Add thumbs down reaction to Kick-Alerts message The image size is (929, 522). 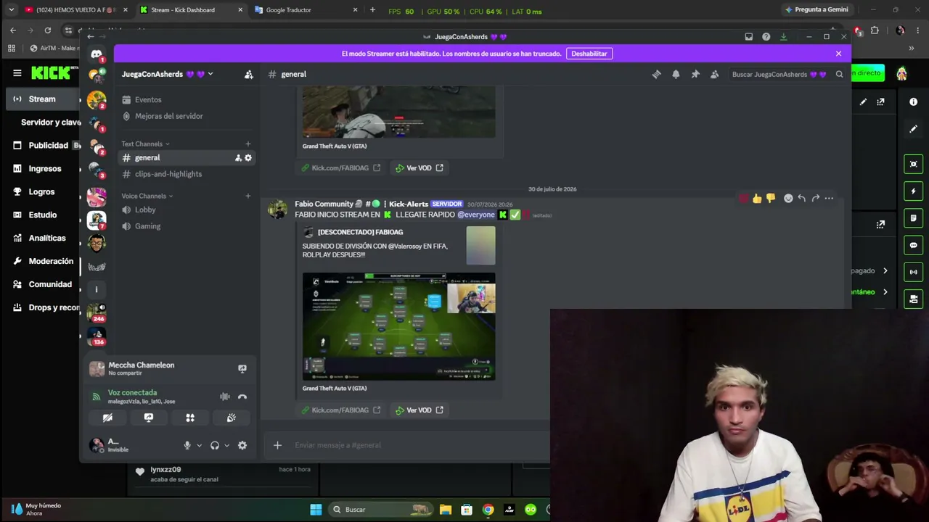(x=771, y=198)
